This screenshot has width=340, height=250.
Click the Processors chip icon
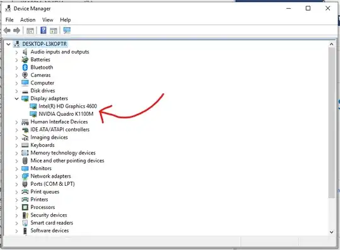25,207
